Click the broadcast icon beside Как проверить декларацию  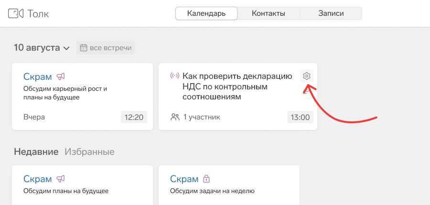tap(175, 76)
